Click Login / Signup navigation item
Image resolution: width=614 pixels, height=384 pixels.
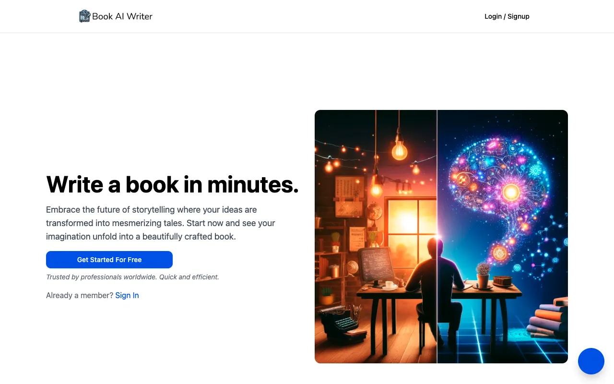click(507, 16)
